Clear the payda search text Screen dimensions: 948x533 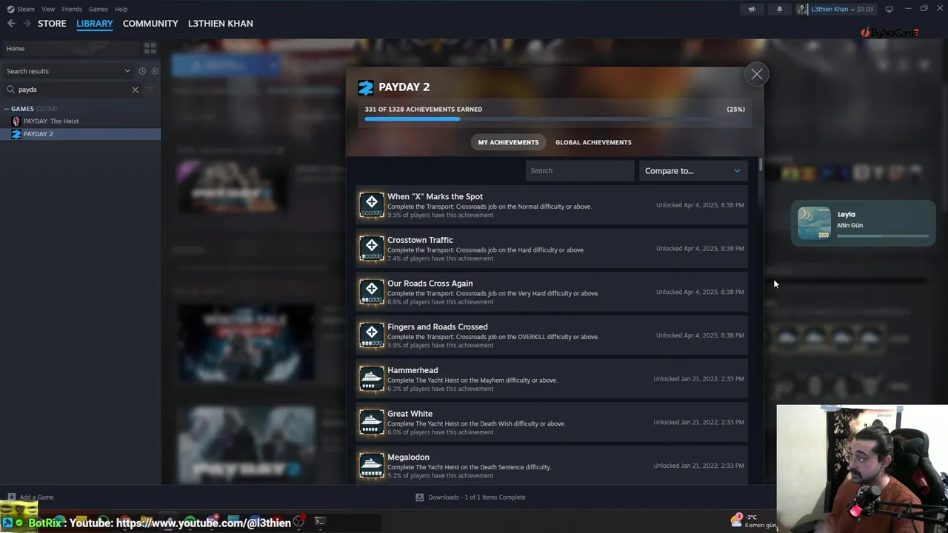coord(135,90)
